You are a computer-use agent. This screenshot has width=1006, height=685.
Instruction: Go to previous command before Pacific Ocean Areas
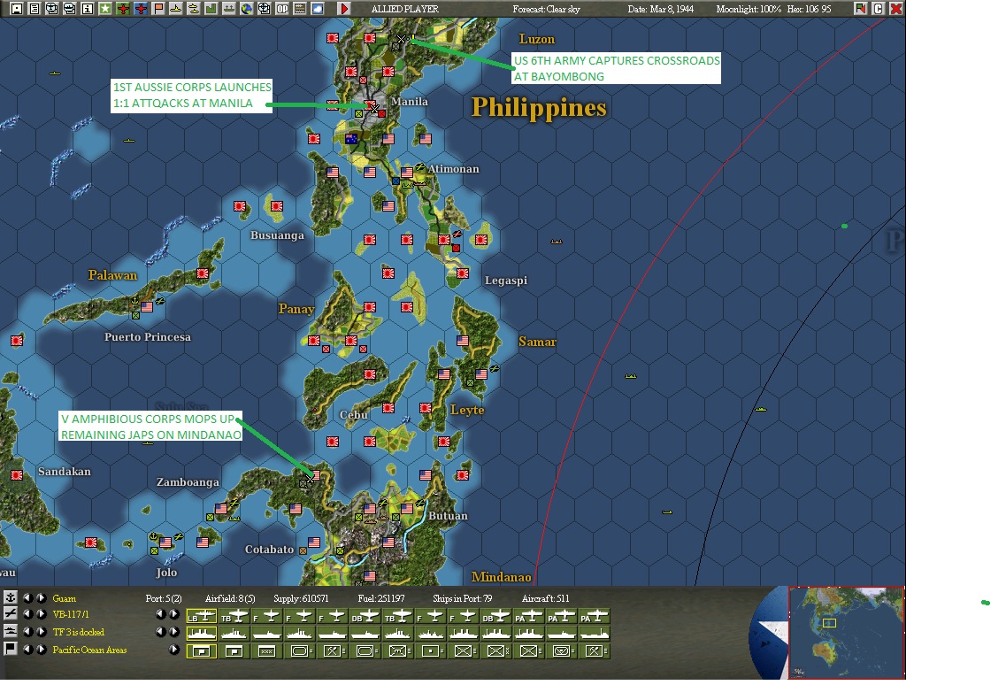pyautogui.click(x=27, y=649)
